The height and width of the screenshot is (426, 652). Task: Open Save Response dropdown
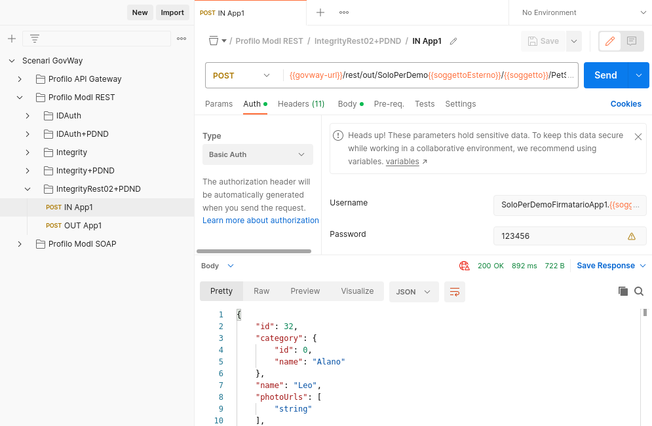click(x=611, y=266)
